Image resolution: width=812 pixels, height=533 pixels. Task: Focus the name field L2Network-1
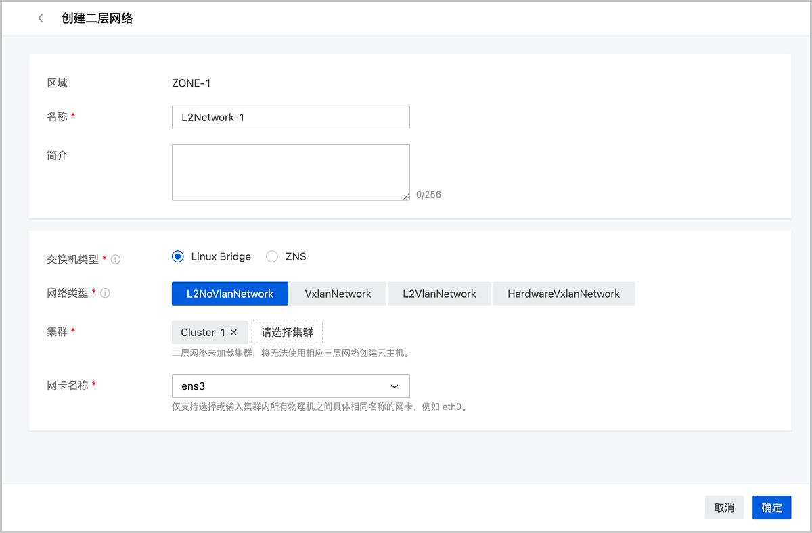pos(291,117)
